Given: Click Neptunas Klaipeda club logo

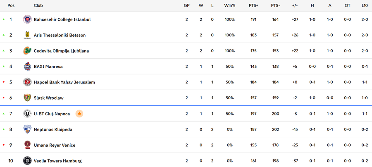Looking at the screenshot, I should (x=27, y=129).
